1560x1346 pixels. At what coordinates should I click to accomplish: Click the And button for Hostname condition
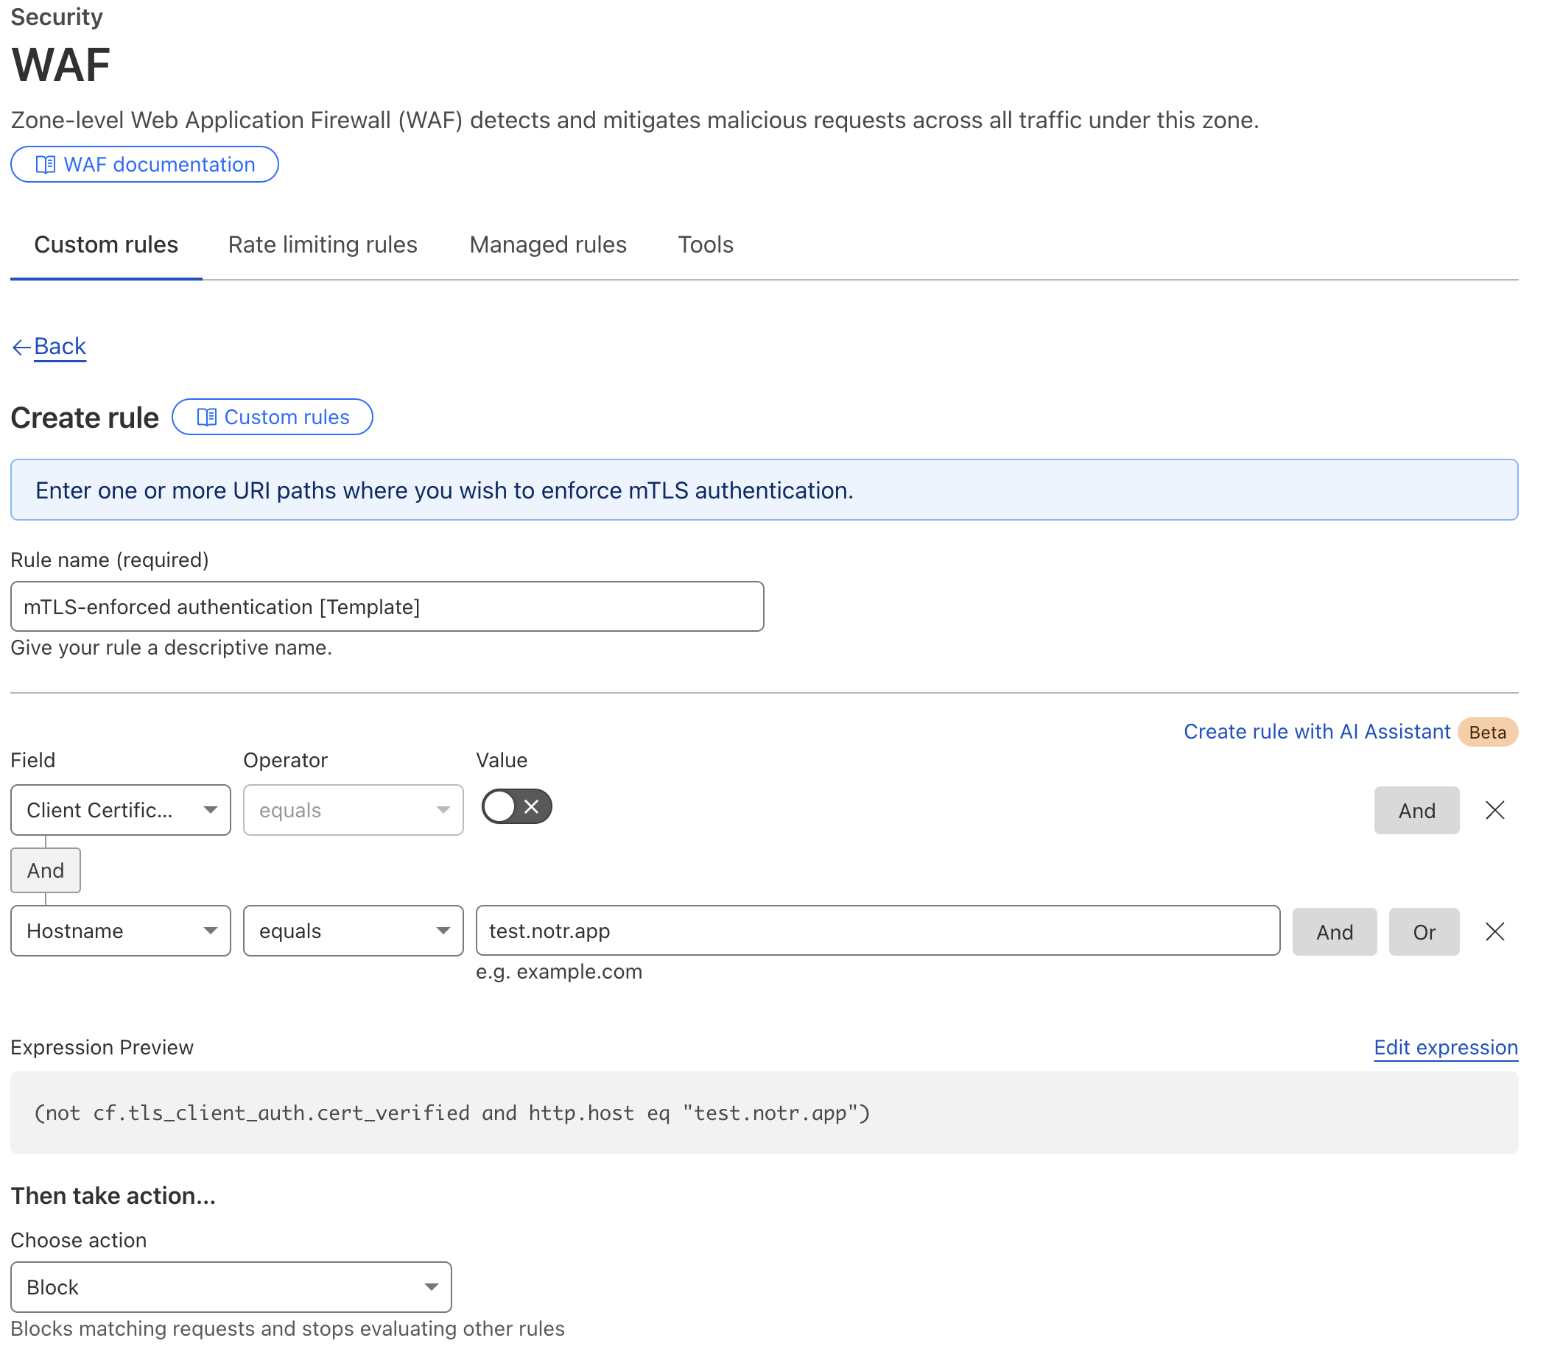tap(1333, 931)
